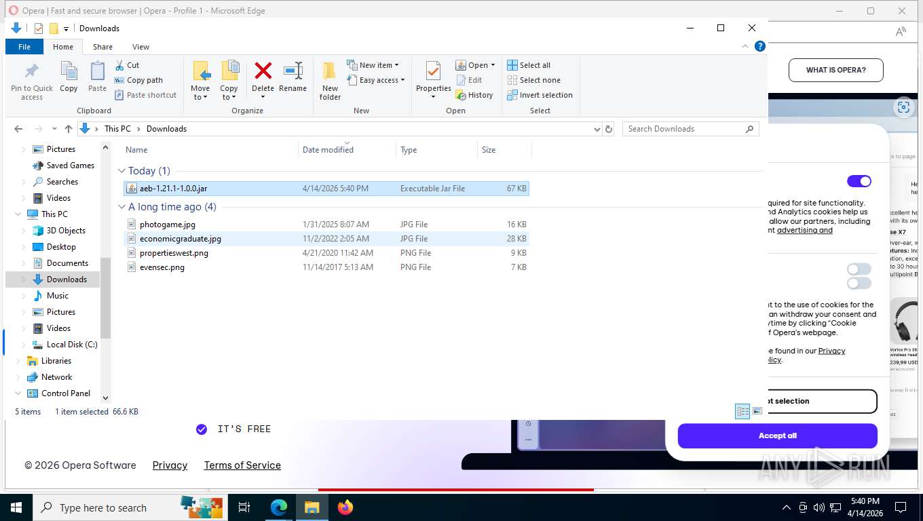The image size is (923, 521).
Task: Navigate back in Explorer
Action: click(18, 129)
